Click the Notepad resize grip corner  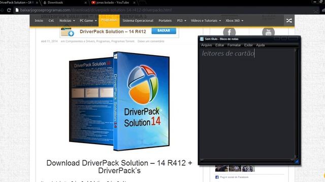(297, 161)
